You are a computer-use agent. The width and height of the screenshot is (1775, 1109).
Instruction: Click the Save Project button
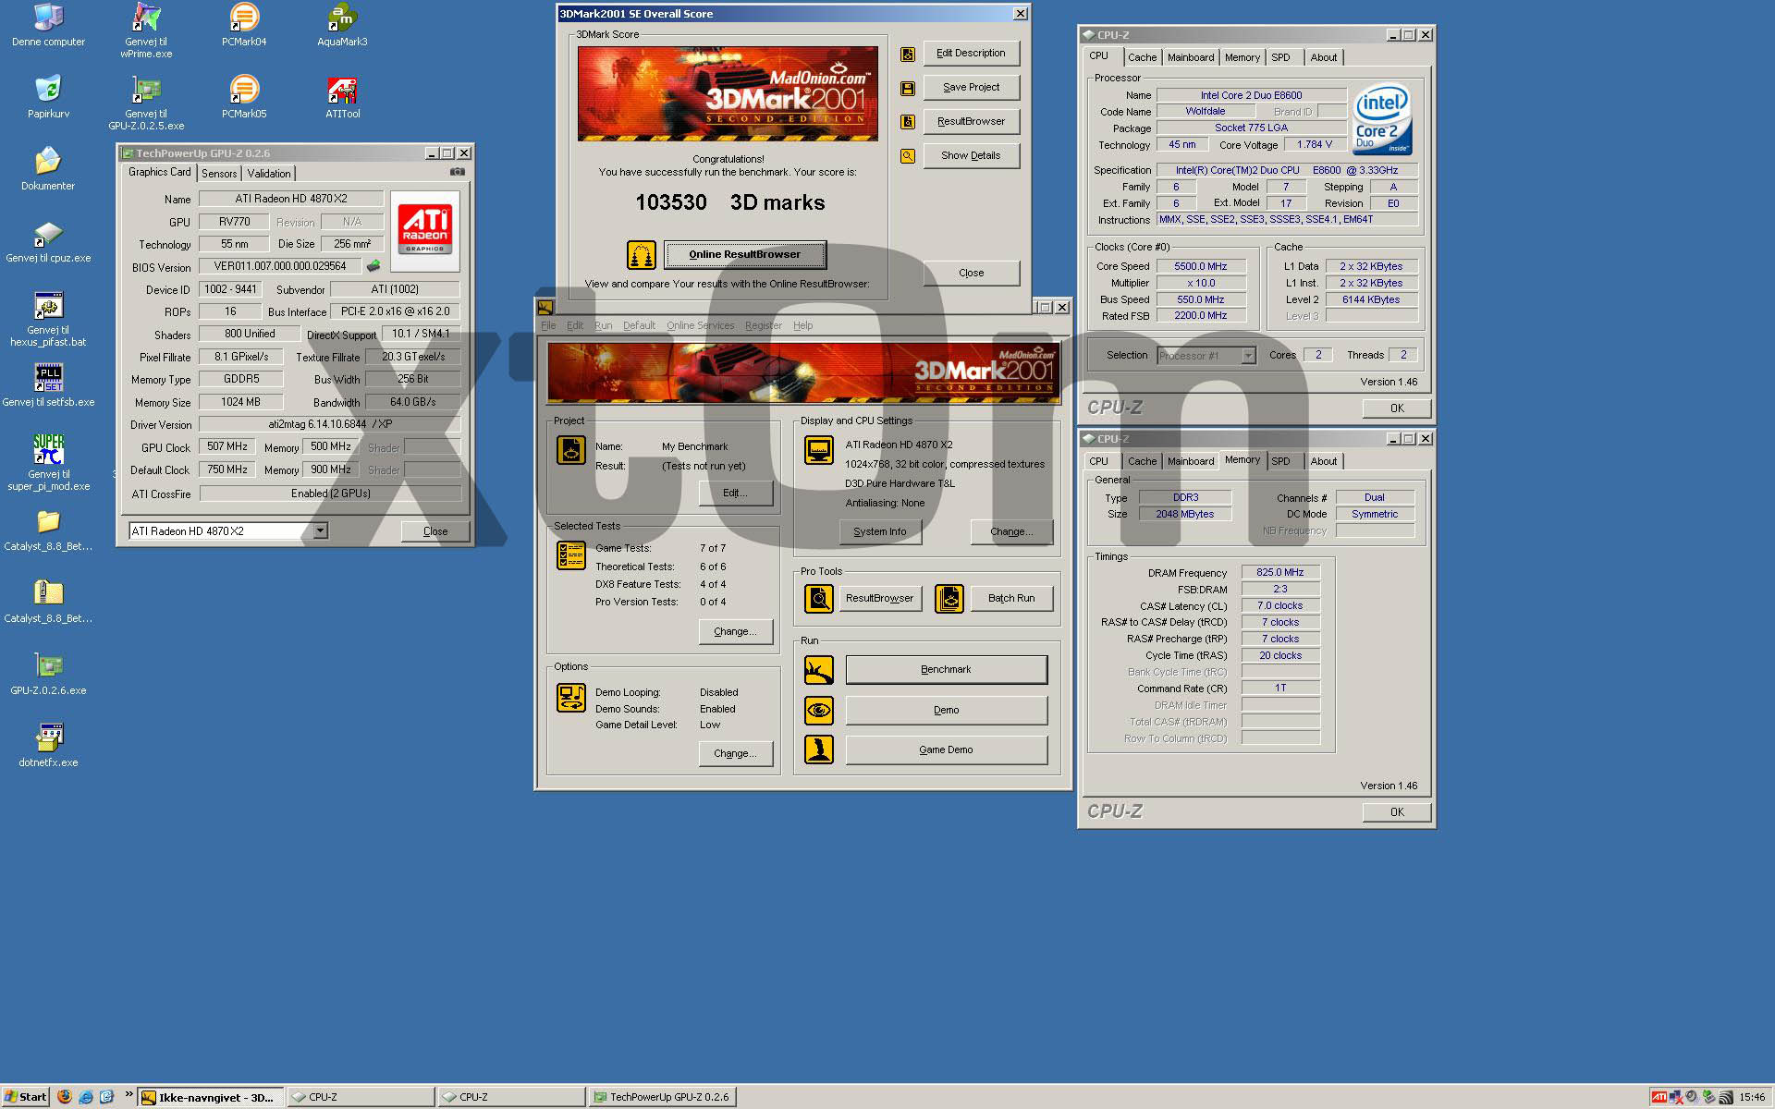[x=971, y=87]
